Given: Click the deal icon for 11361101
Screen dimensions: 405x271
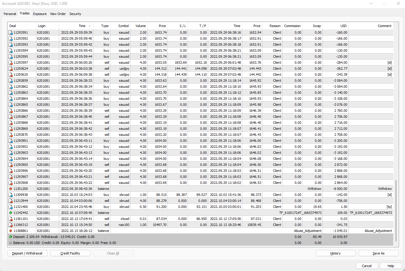Looking at the screenshot, I should point(11,219).
